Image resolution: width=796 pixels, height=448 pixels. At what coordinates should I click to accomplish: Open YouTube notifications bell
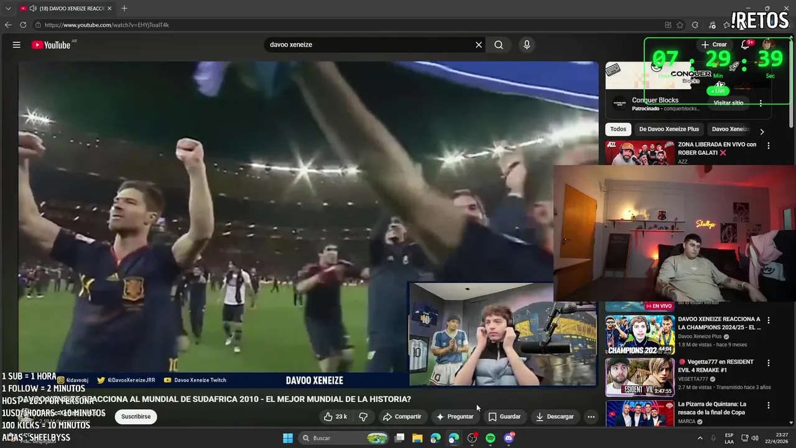click(745, 45)
